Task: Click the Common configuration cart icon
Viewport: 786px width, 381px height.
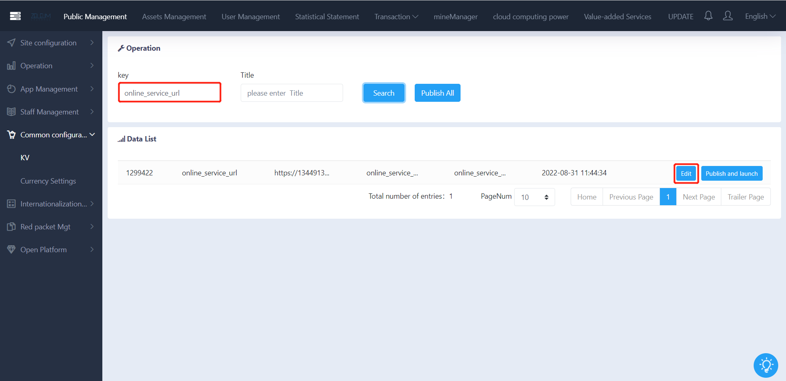Action: click(x=11, y=134)
